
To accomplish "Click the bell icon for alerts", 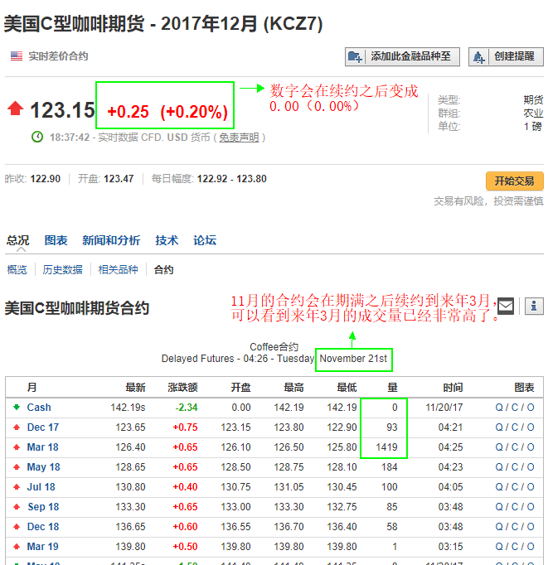I will coord(479,56).
